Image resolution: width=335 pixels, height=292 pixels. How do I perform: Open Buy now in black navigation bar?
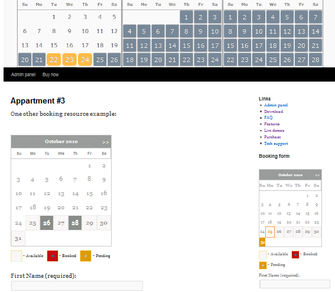coord(50,74)
